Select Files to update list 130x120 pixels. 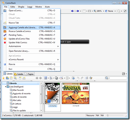19,111
